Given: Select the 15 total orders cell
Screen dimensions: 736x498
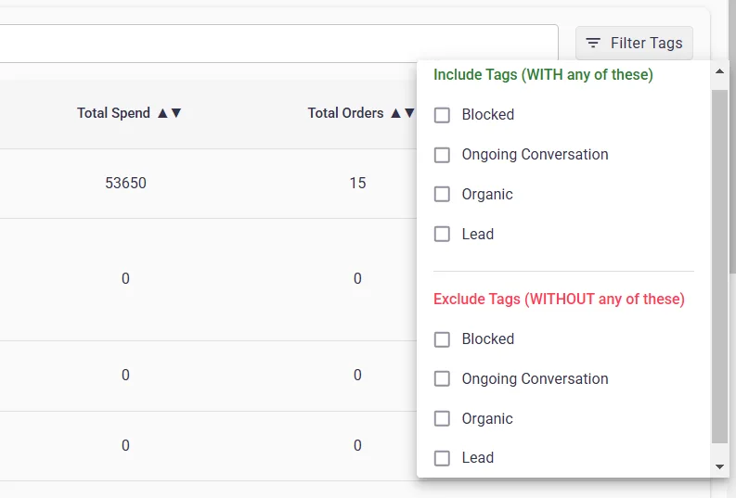Looking at the screenshot, I should coord(357,184).
